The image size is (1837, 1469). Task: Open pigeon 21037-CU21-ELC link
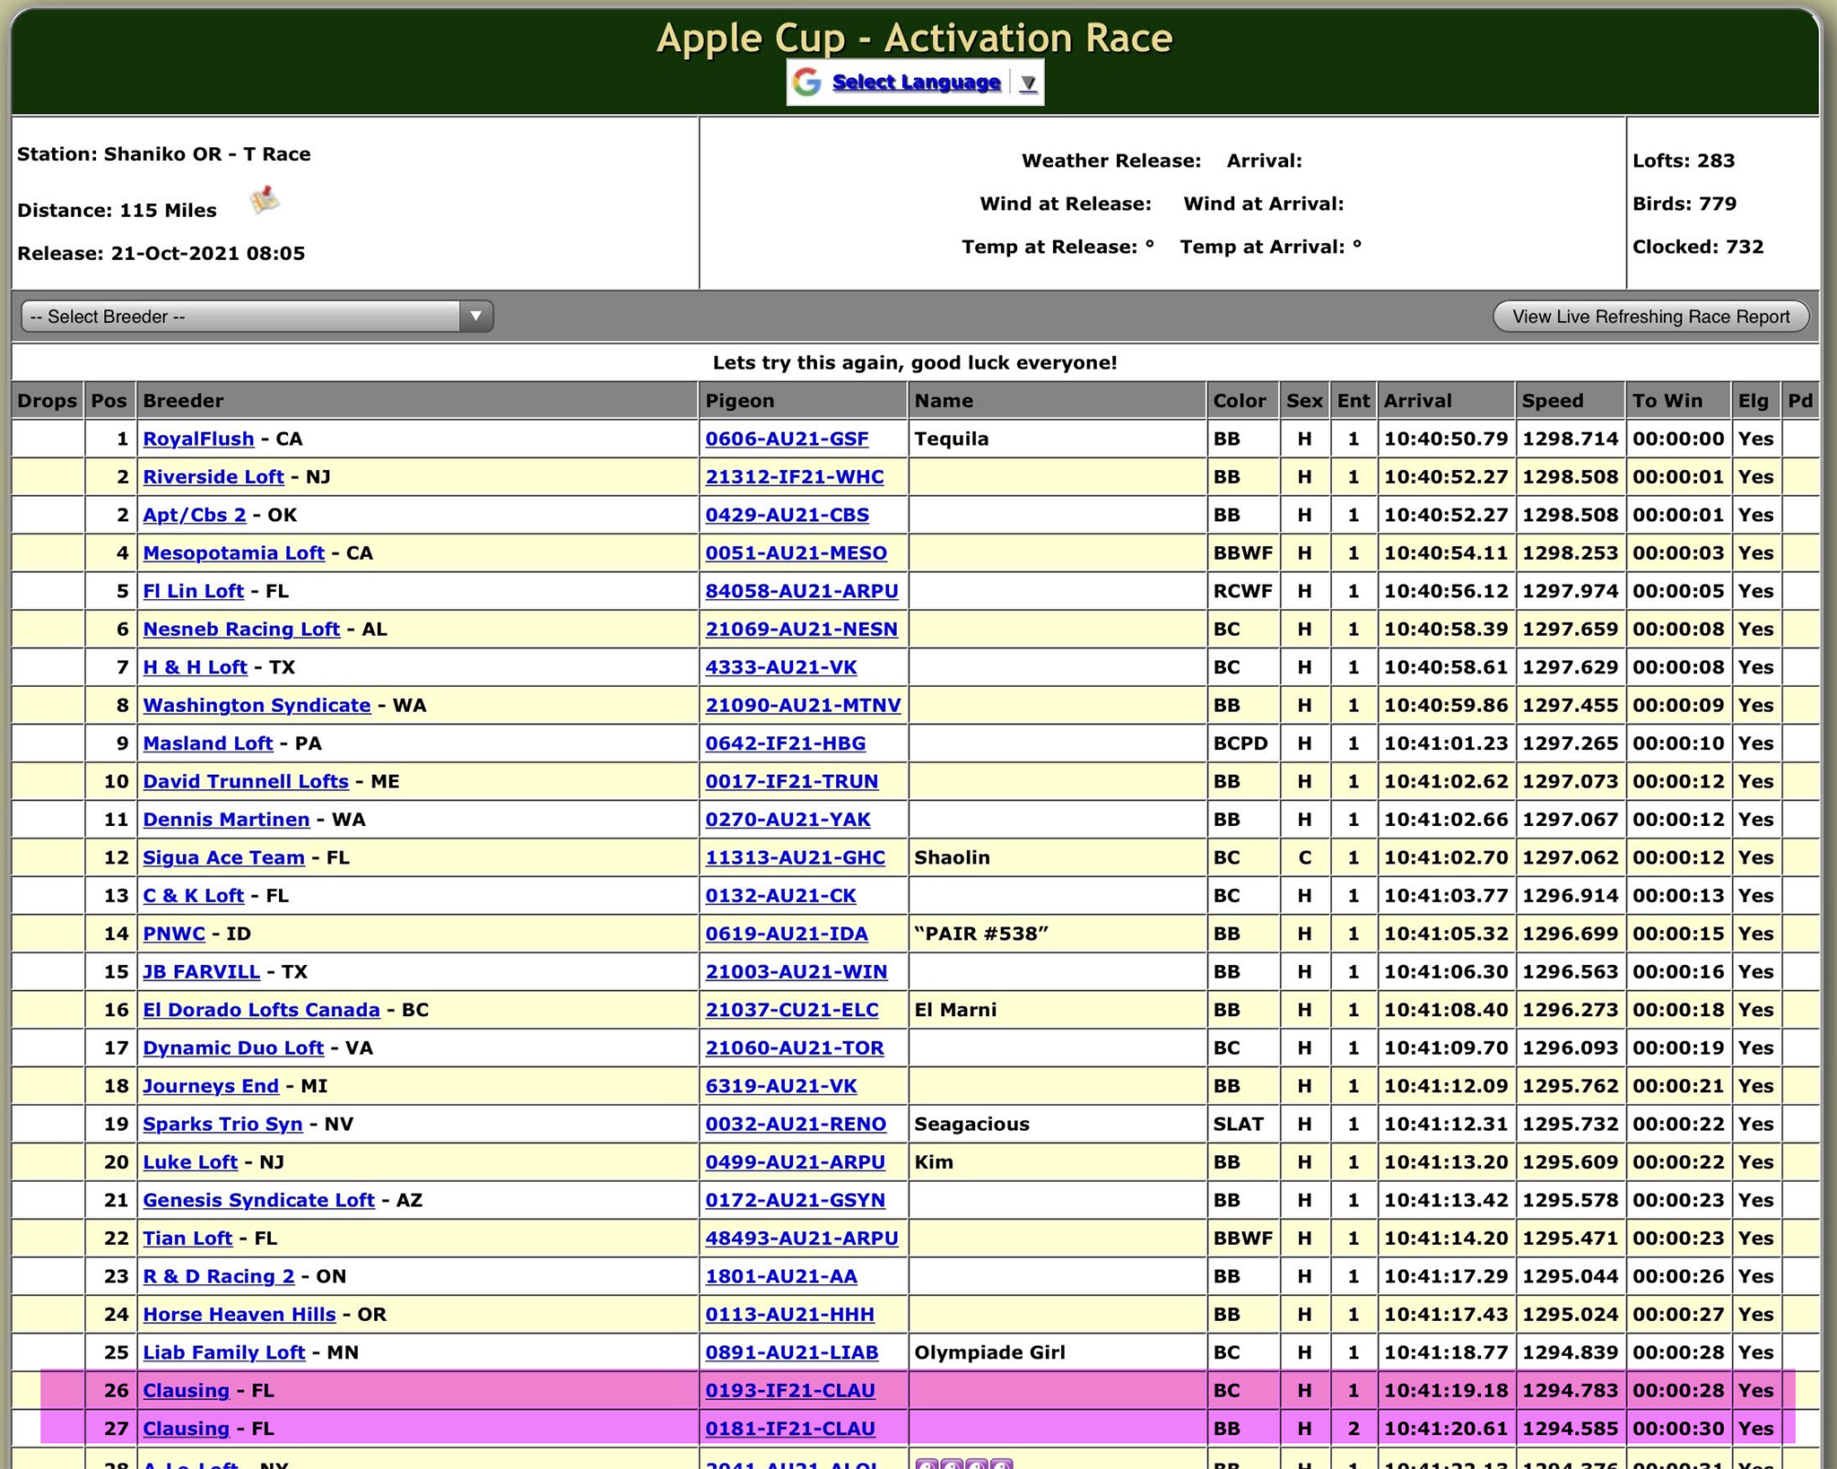[791, 1011]
